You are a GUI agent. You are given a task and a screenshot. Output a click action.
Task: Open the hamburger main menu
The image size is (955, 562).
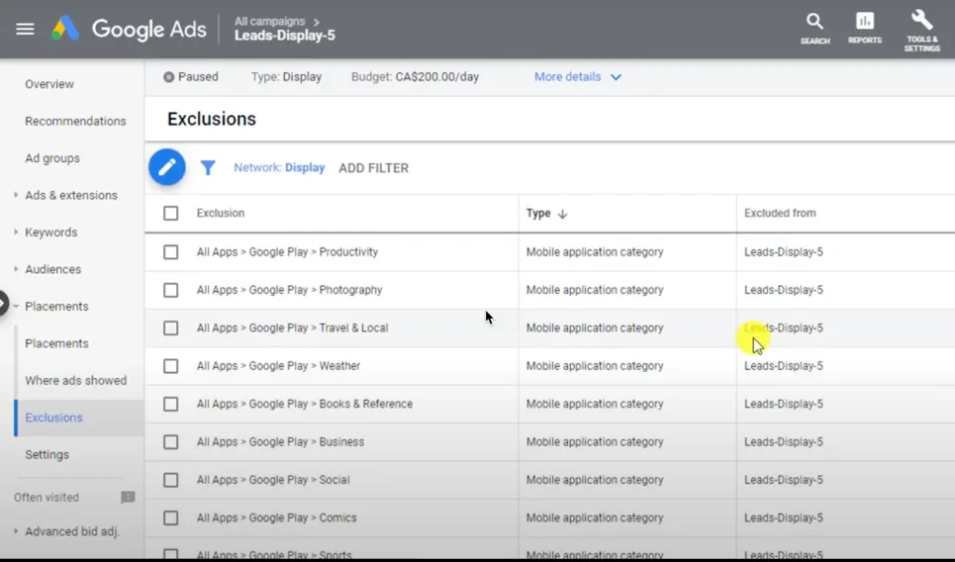point(25,29)
